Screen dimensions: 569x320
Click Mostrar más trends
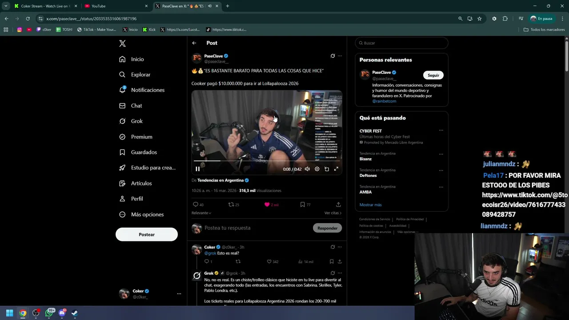click(370, 205)
